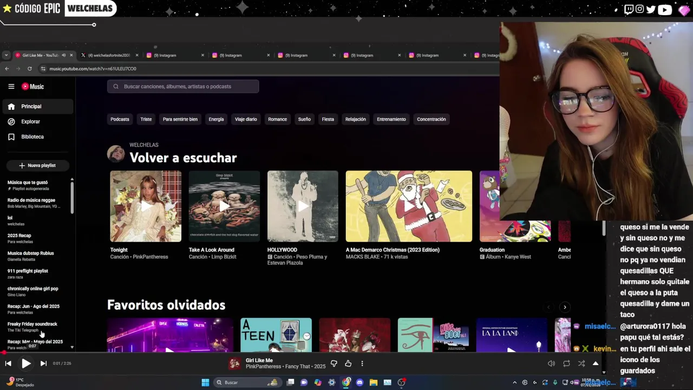Open the Windows Start menu
The height and width of the screenshot is (390, 693).
pos(205,382)
